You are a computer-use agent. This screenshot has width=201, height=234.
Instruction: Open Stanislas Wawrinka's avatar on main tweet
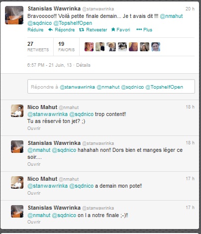[x=14, y=15]
